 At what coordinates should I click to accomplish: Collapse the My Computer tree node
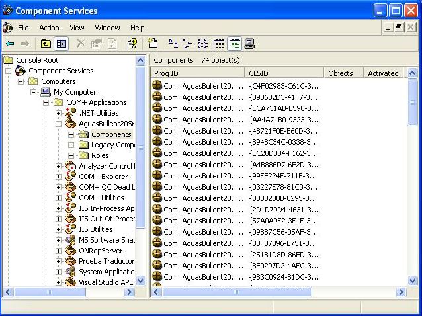pos(33,92)
